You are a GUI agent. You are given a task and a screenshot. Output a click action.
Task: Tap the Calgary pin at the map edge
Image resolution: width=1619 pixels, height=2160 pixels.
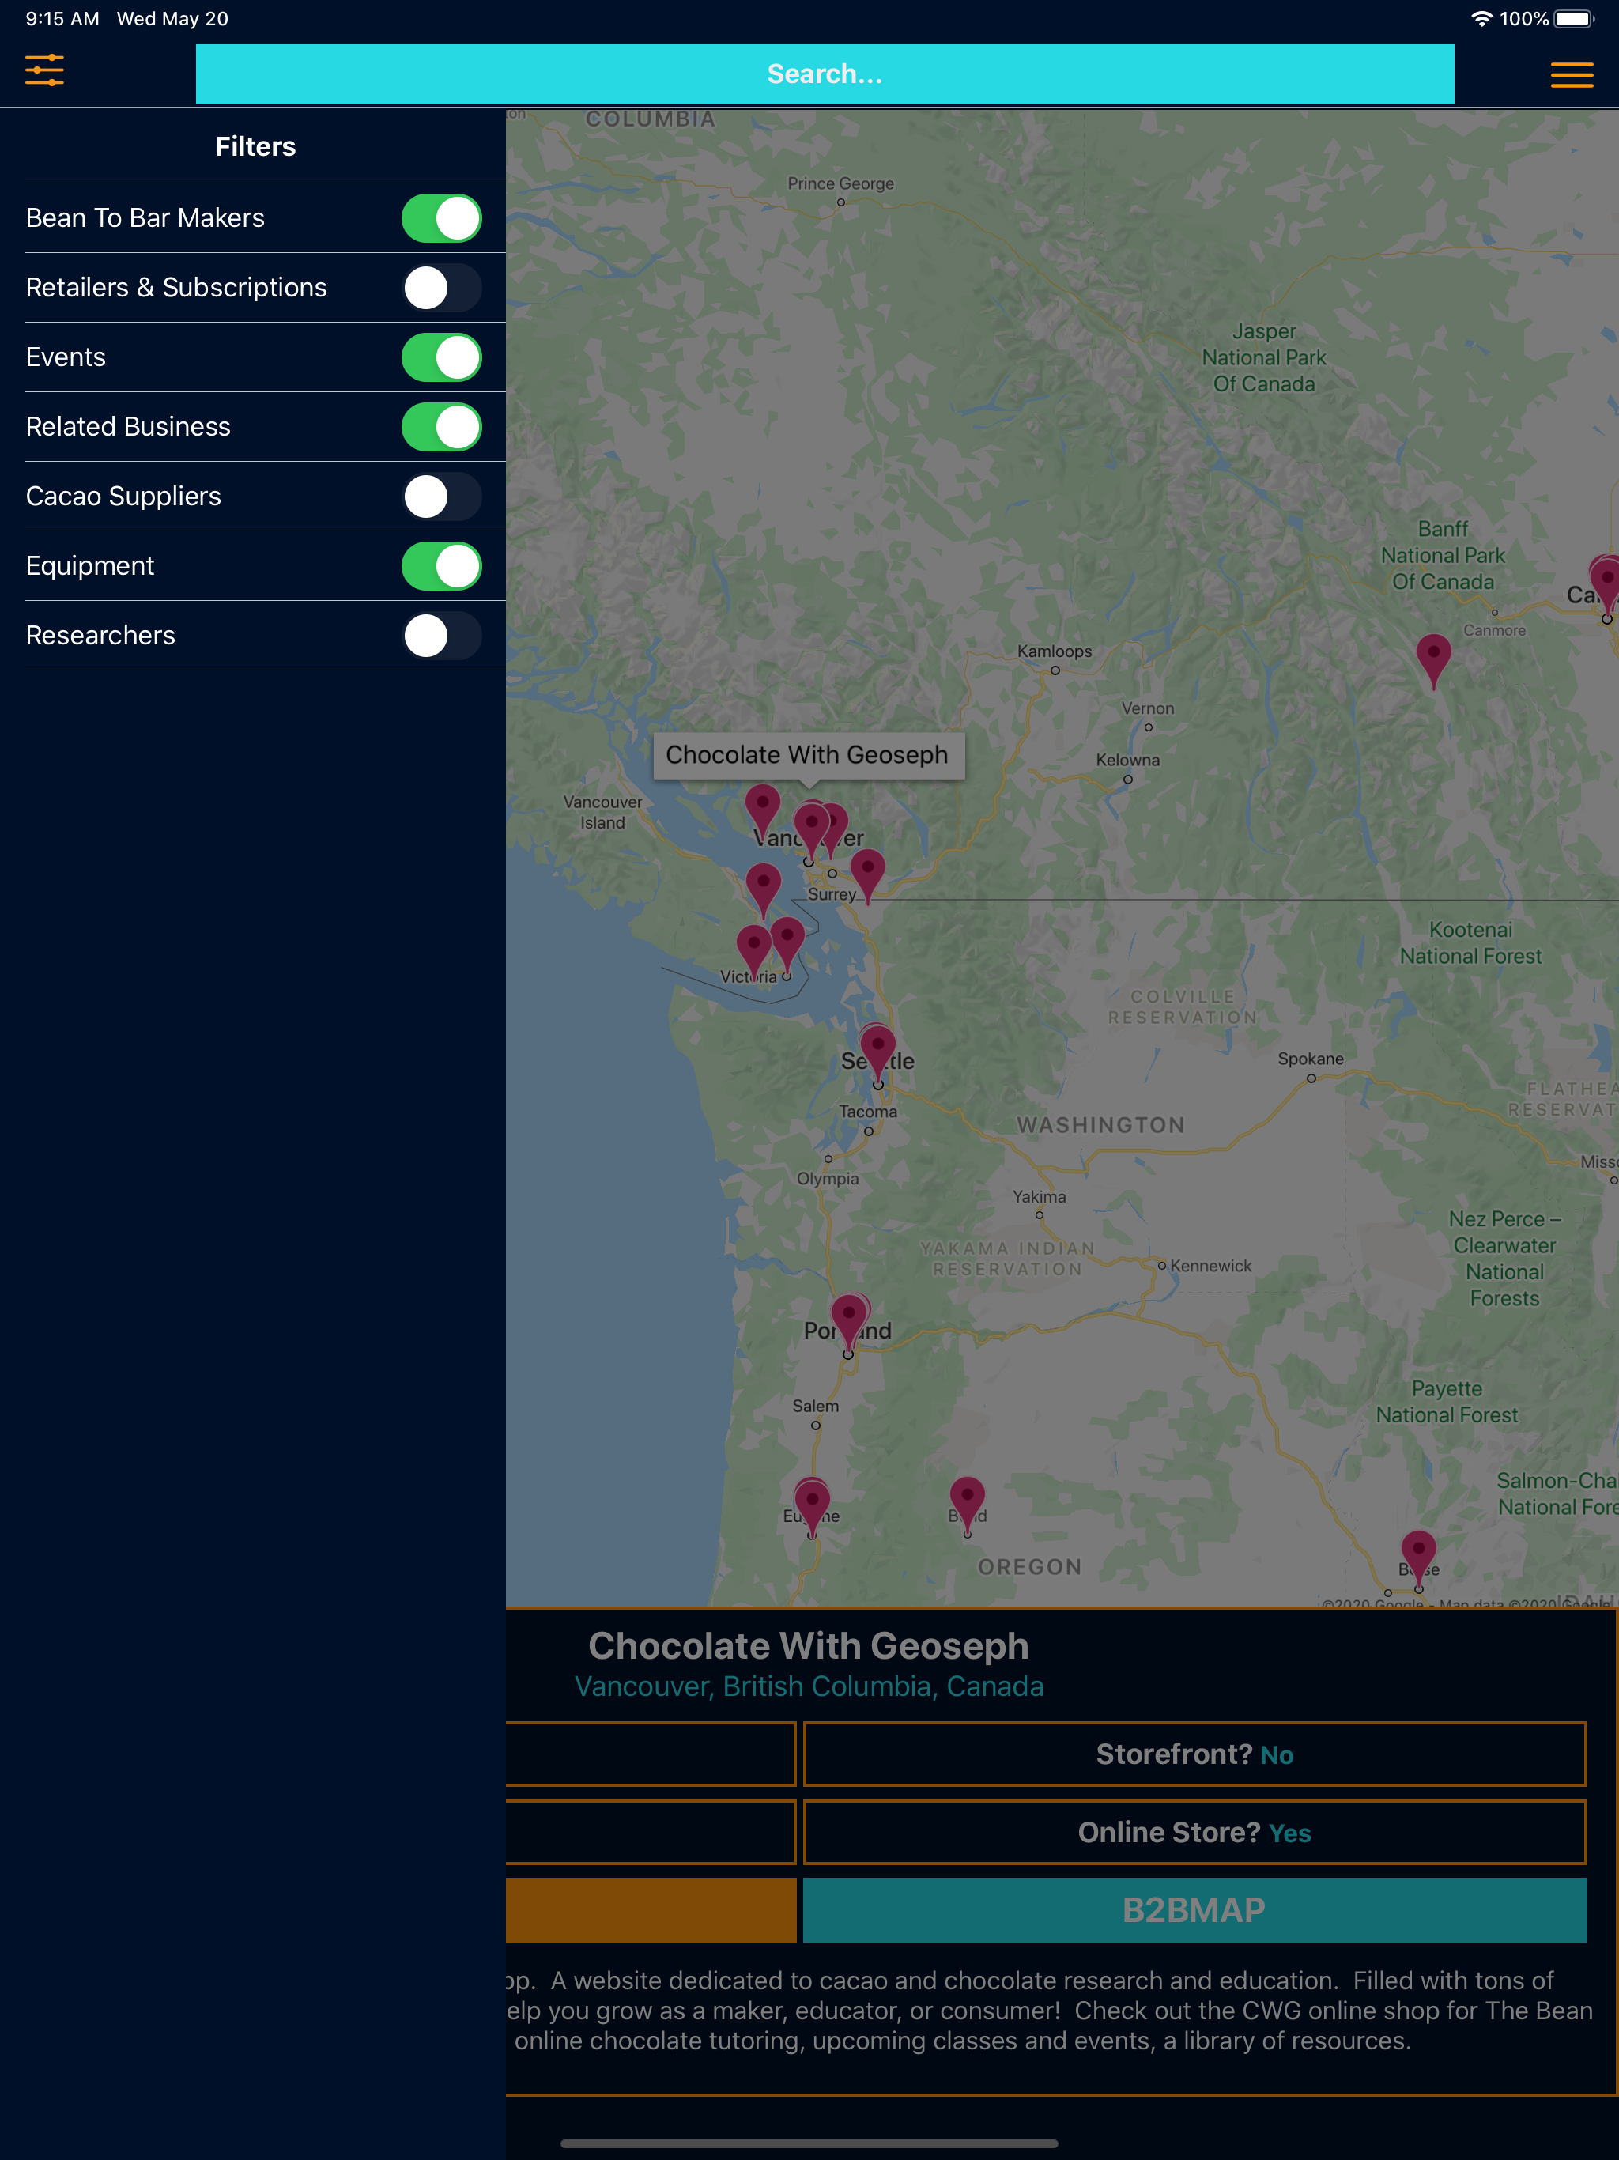pos(1606,584)
